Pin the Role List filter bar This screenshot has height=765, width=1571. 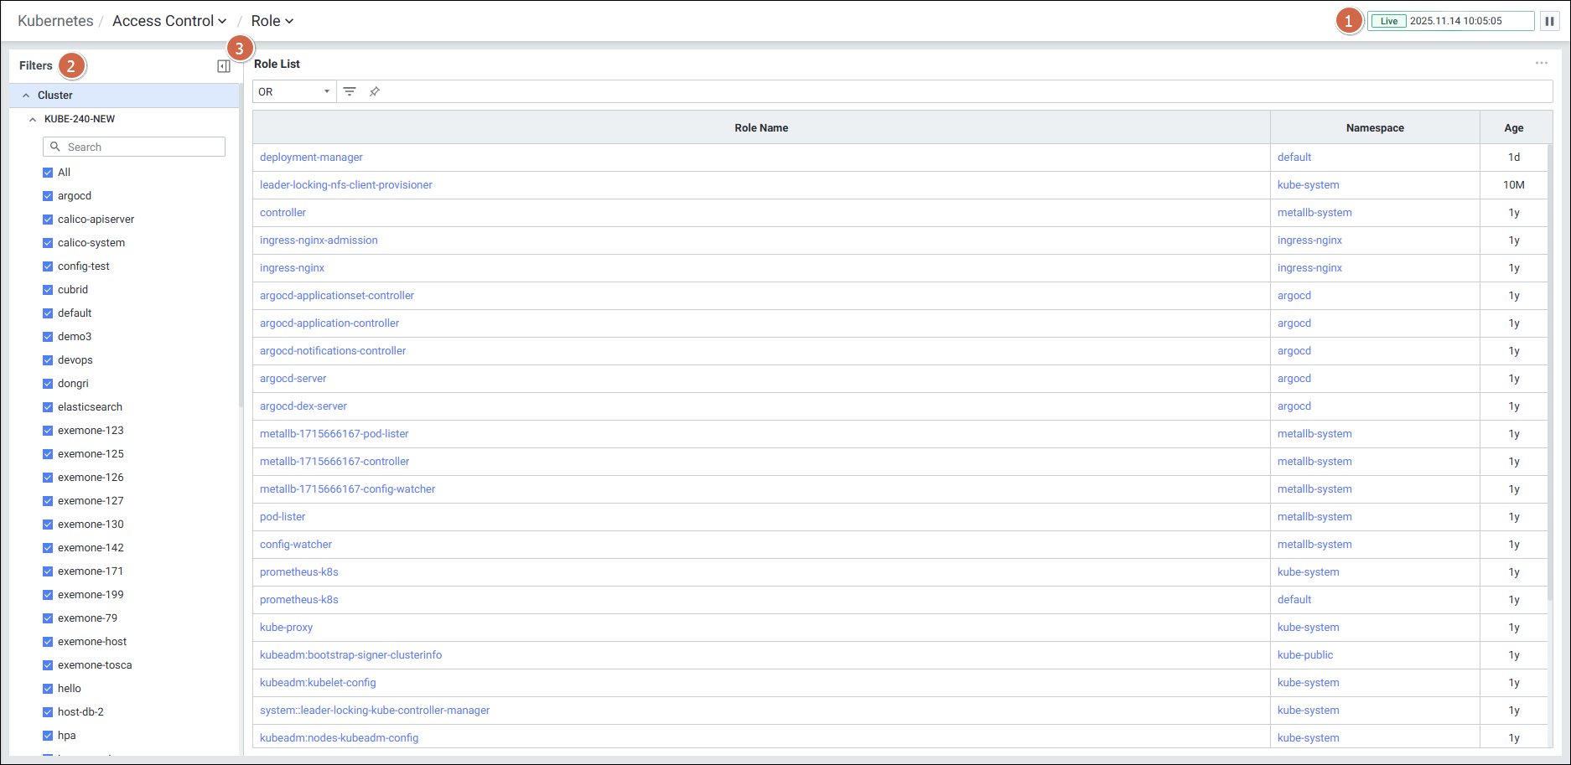(375, 91)
